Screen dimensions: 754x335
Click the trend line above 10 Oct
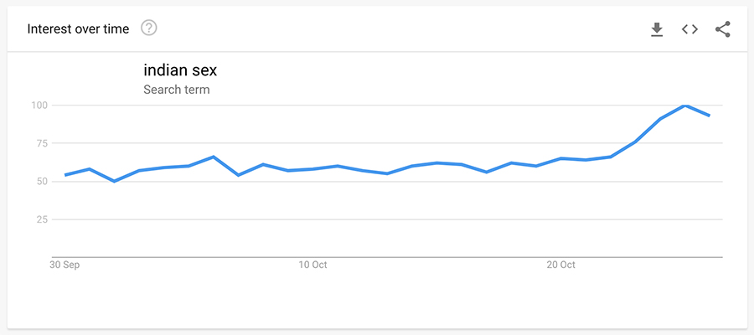point(312,169)
